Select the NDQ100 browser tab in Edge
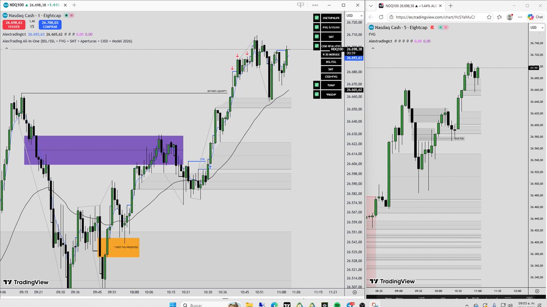The height and width of the screenshot is (307, 547). tap(411, 5)
